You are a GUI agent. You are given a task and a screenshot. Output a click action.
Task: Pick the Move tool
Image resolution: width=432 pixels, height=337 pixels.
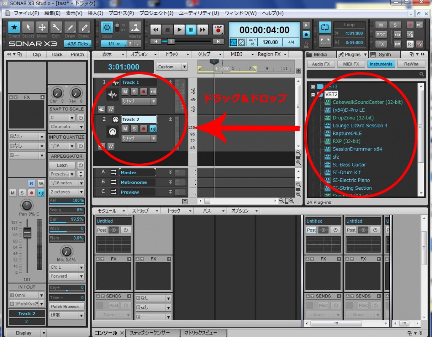(x=42, y=27)
